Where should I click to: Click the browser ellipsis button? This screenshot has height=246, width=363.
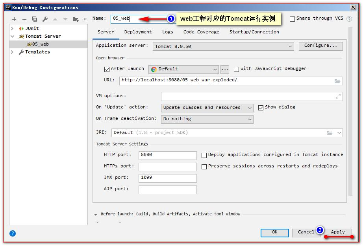click(225, 69)
